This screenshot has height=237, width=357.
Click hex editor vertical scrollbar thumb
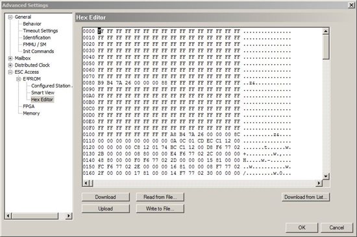tap(326, 47)
